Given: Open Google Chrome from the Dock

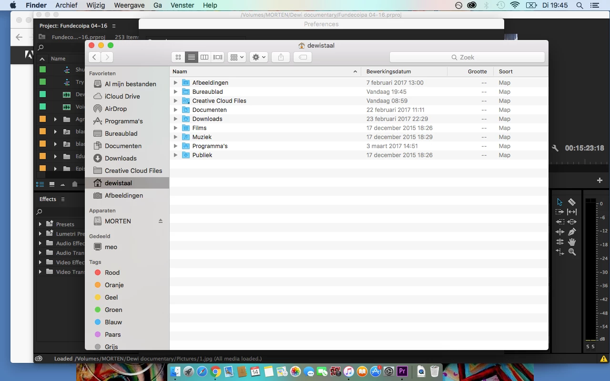Looking at the screenshot, I should tap(215, 371).
